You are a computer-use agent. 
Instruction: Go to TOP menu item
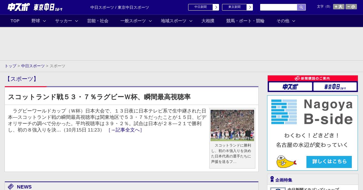pos(15,21)
